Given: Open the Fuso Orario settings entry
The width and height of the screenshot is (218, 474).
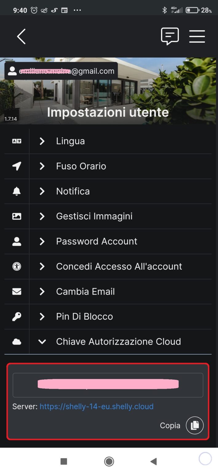Looking at the screenshot, I should [x=42, y=166].
